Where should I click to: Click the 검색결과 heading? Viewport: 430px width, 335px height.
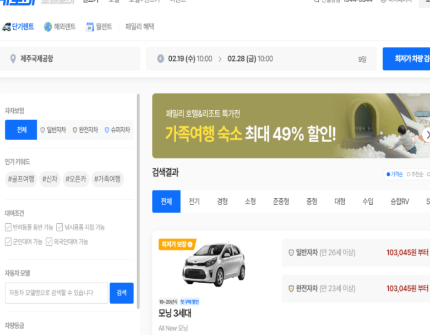[165, 172]
